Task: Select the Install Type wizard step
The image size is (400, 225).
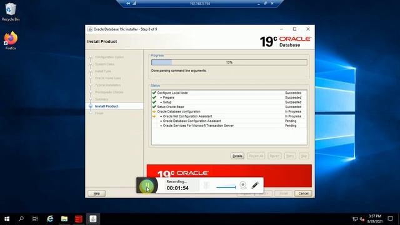Action: (x=103, y=71)
